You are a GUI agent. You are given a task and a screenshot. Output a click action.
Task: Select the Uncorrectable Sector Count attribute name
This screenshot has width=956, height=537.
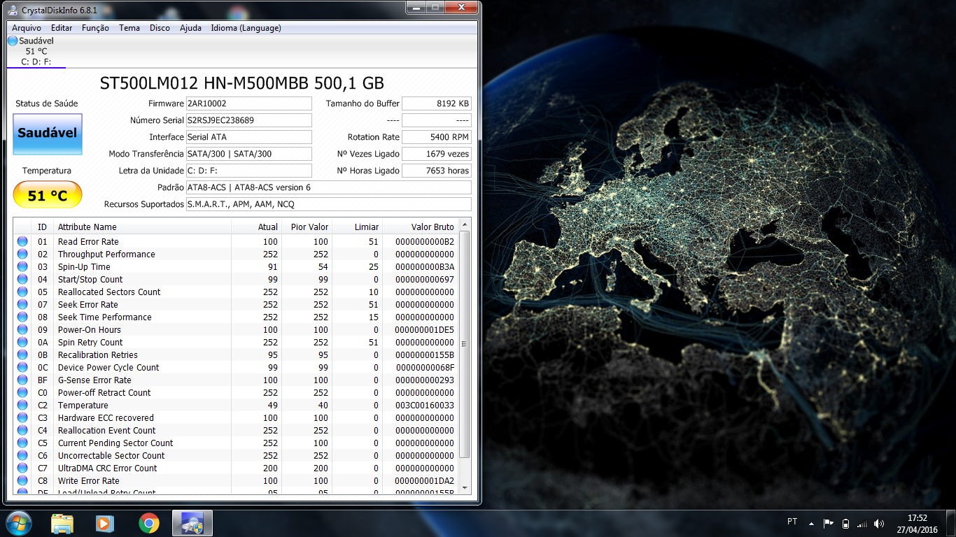pyautogui.click(x=111, y=455)
